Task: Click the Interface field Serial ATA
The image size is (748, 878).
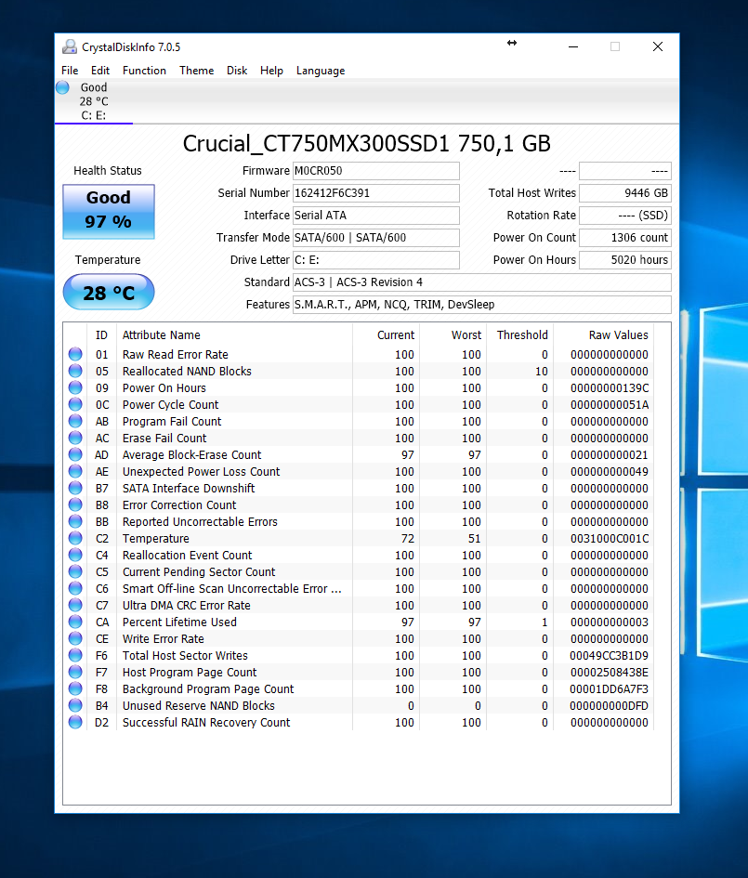Action: click(x=375, y=216)
